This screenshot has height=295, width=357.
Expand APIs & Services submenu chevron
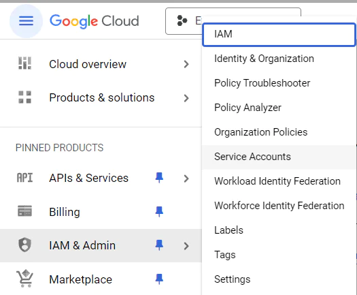click(x=186, y=178)
